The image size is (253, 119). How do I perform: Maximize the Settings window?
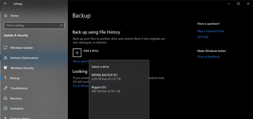238,3
